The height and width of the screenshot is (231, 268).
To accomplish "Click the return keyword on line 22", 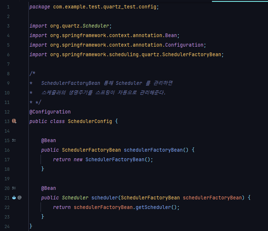I will point(62,207).
